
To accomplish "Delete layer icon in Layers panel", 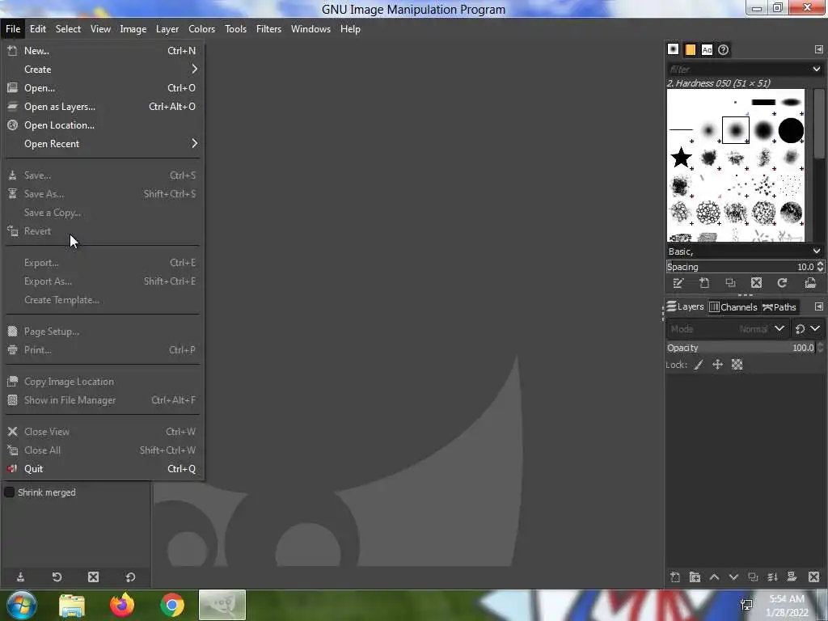I will point(813,577).
